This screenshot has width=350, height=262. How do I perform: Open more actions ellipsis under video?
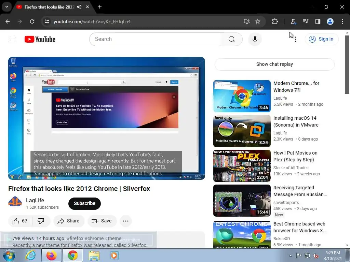[x=126, y=221]
